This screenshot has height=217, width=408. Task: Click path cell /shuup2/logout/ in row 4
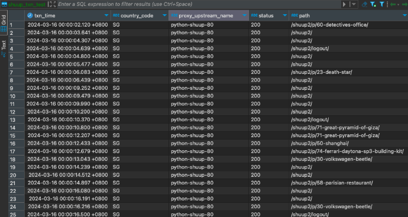click(x=348, y=48)
